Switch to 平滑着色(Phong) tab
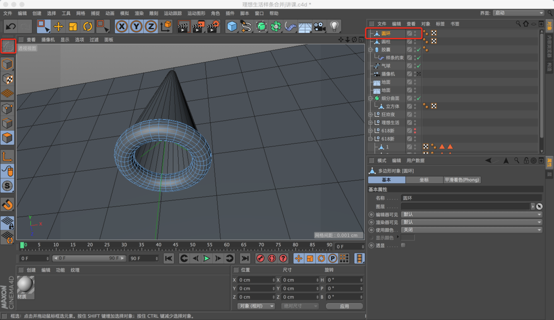 click(462, 180)
